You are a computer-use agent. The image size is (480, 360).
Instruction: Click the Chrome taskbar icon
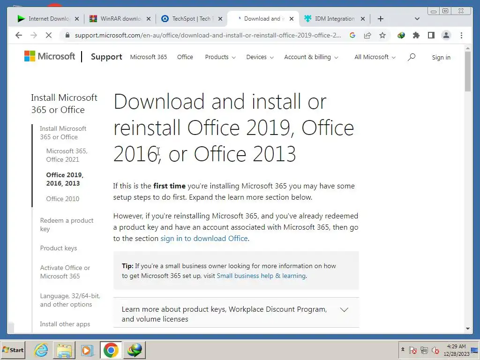click(111, 350)
